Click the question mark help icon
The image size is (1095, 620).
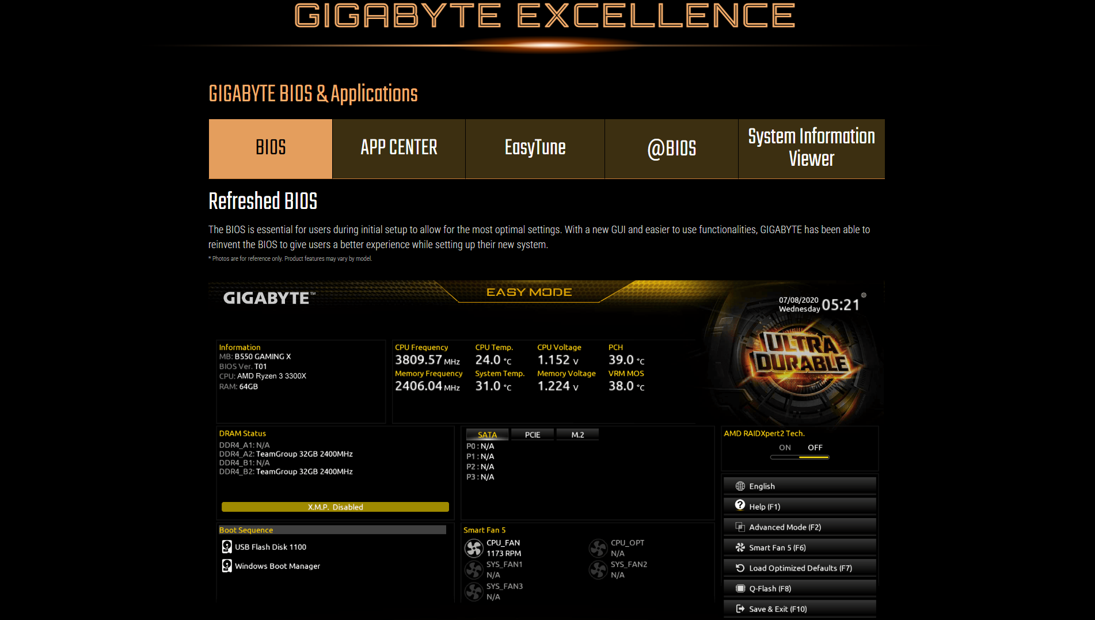(740, 505)
